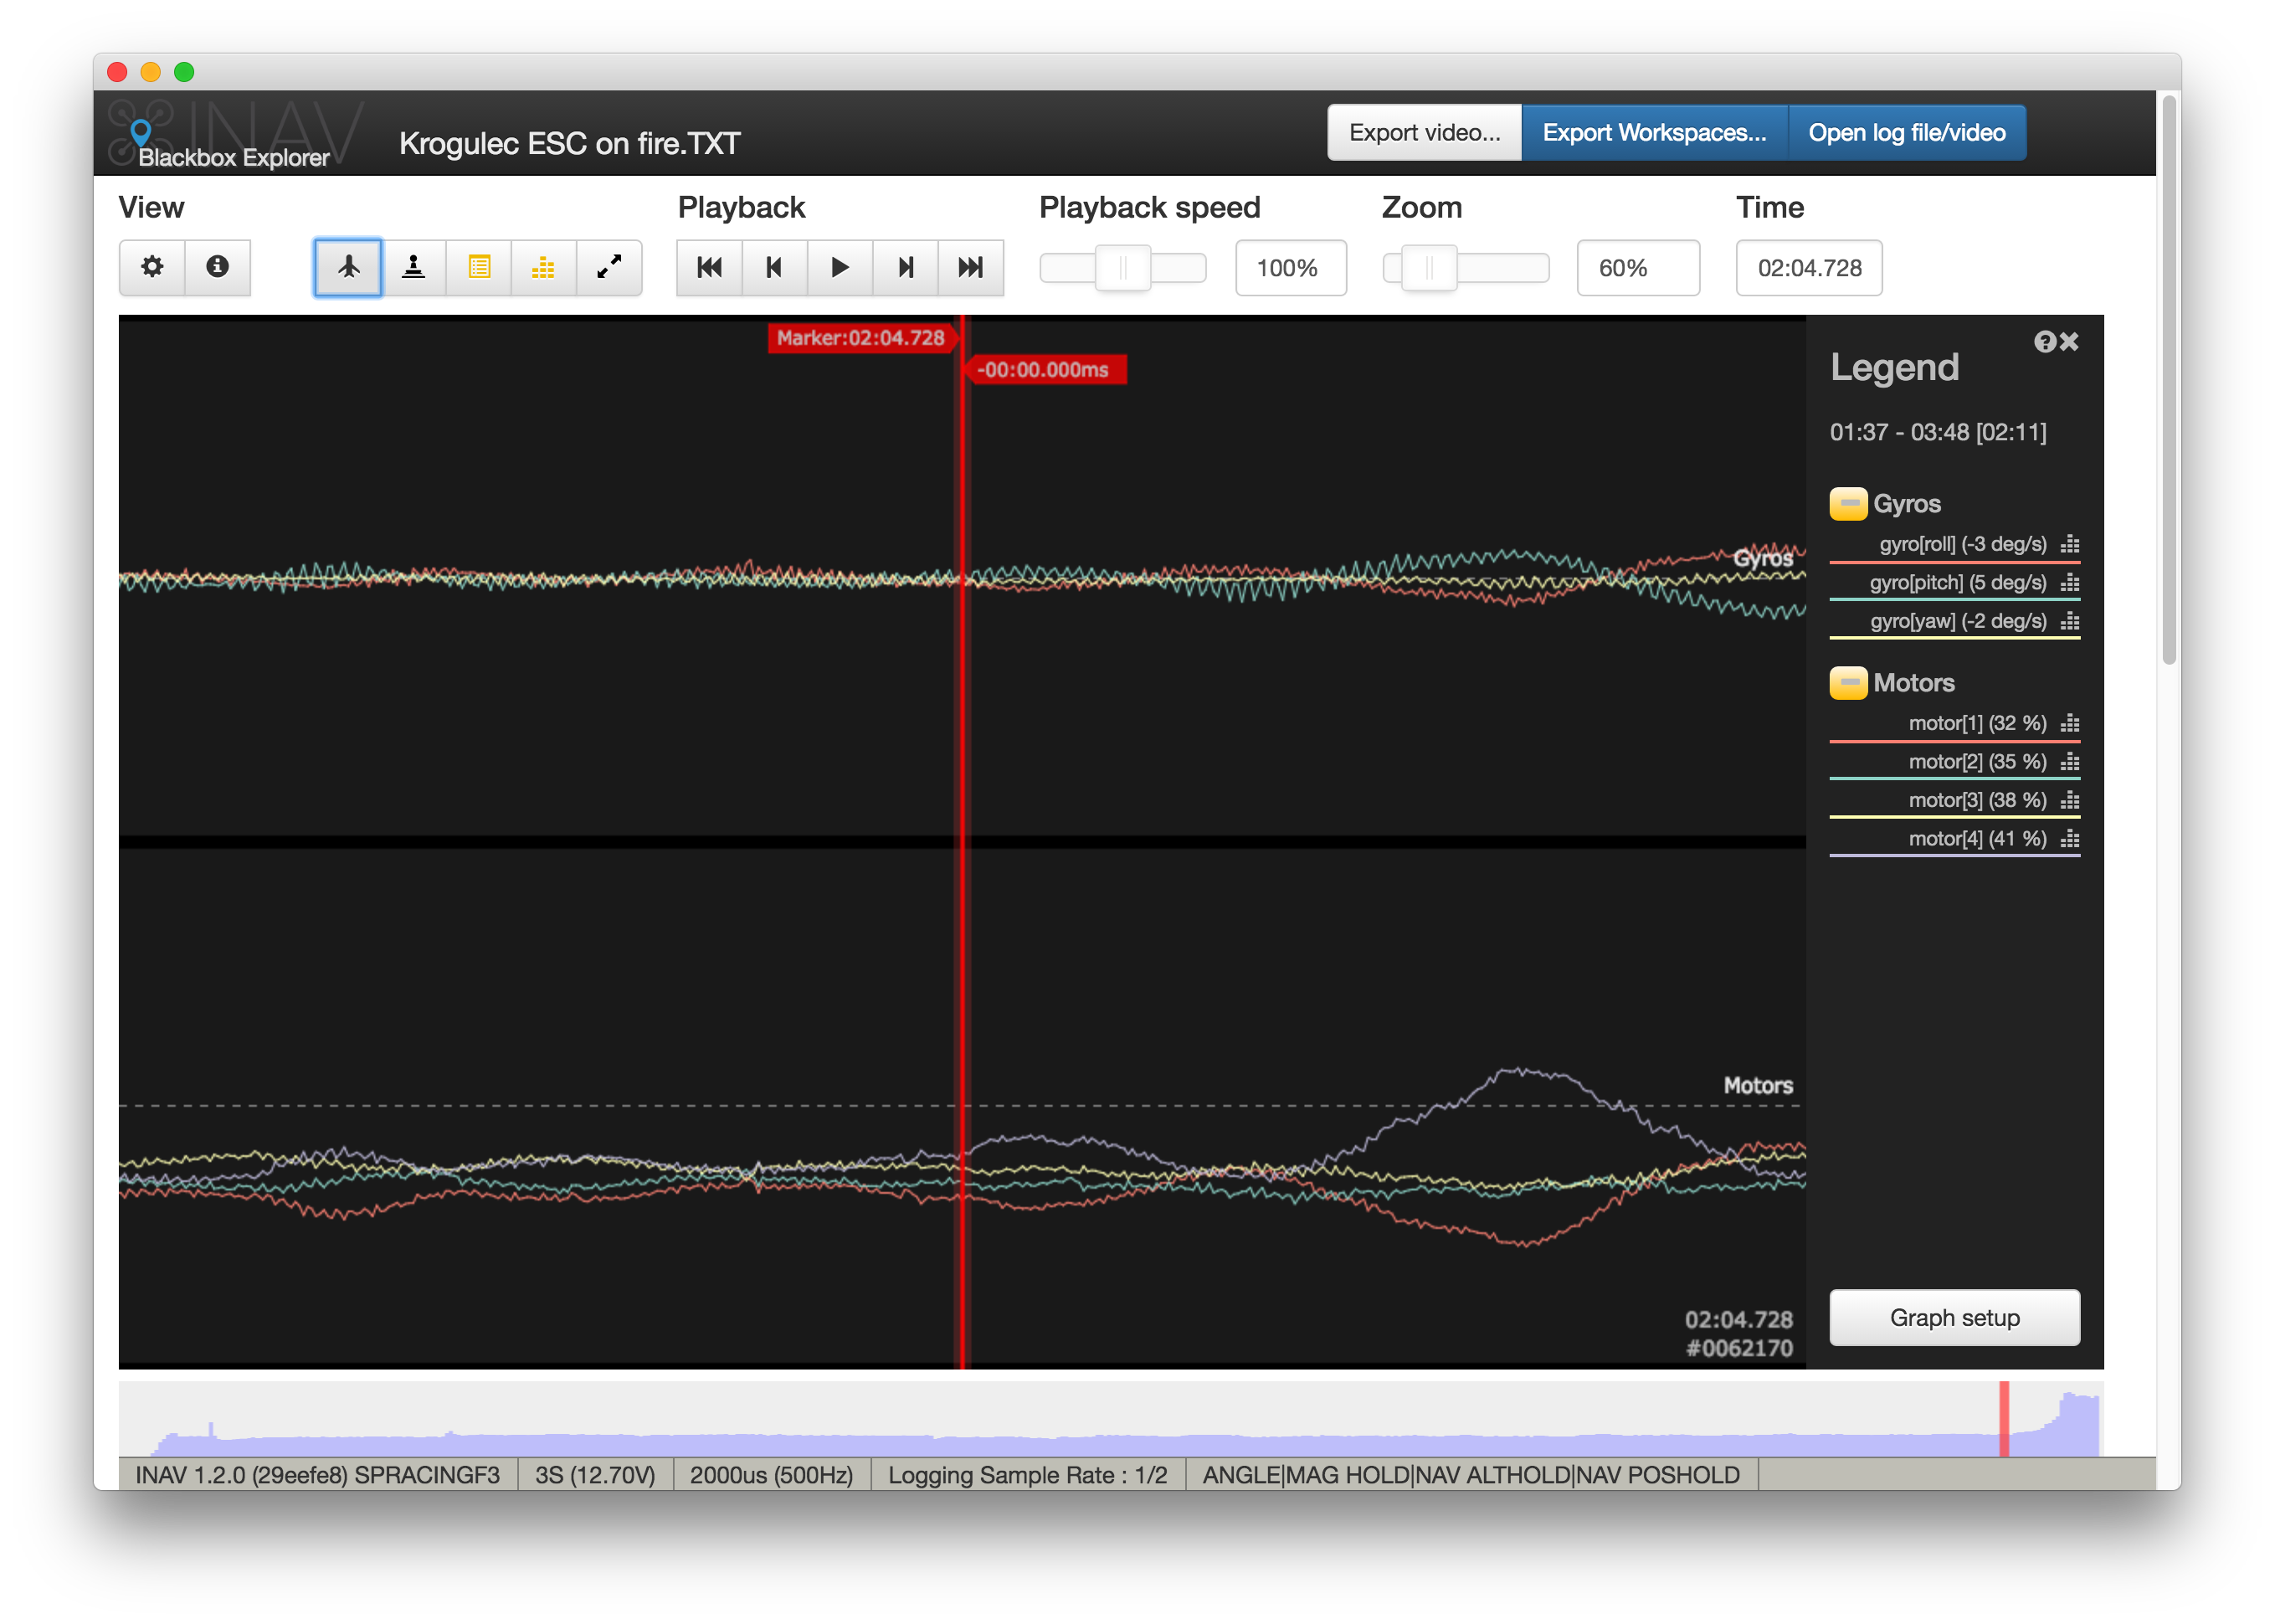Step back one frame
The width and height of the screenshot is (2275, 1624).
[774, 267]
